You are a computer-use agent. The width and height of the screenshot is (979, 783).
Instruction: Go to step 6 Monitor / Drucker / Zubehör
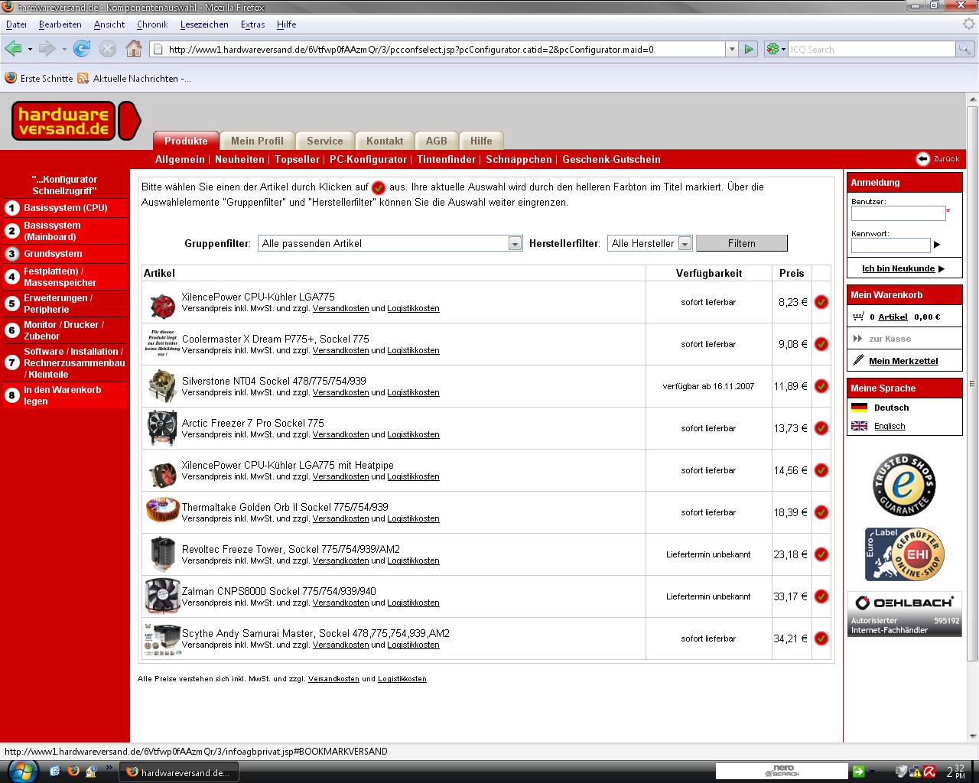point(65,330)
